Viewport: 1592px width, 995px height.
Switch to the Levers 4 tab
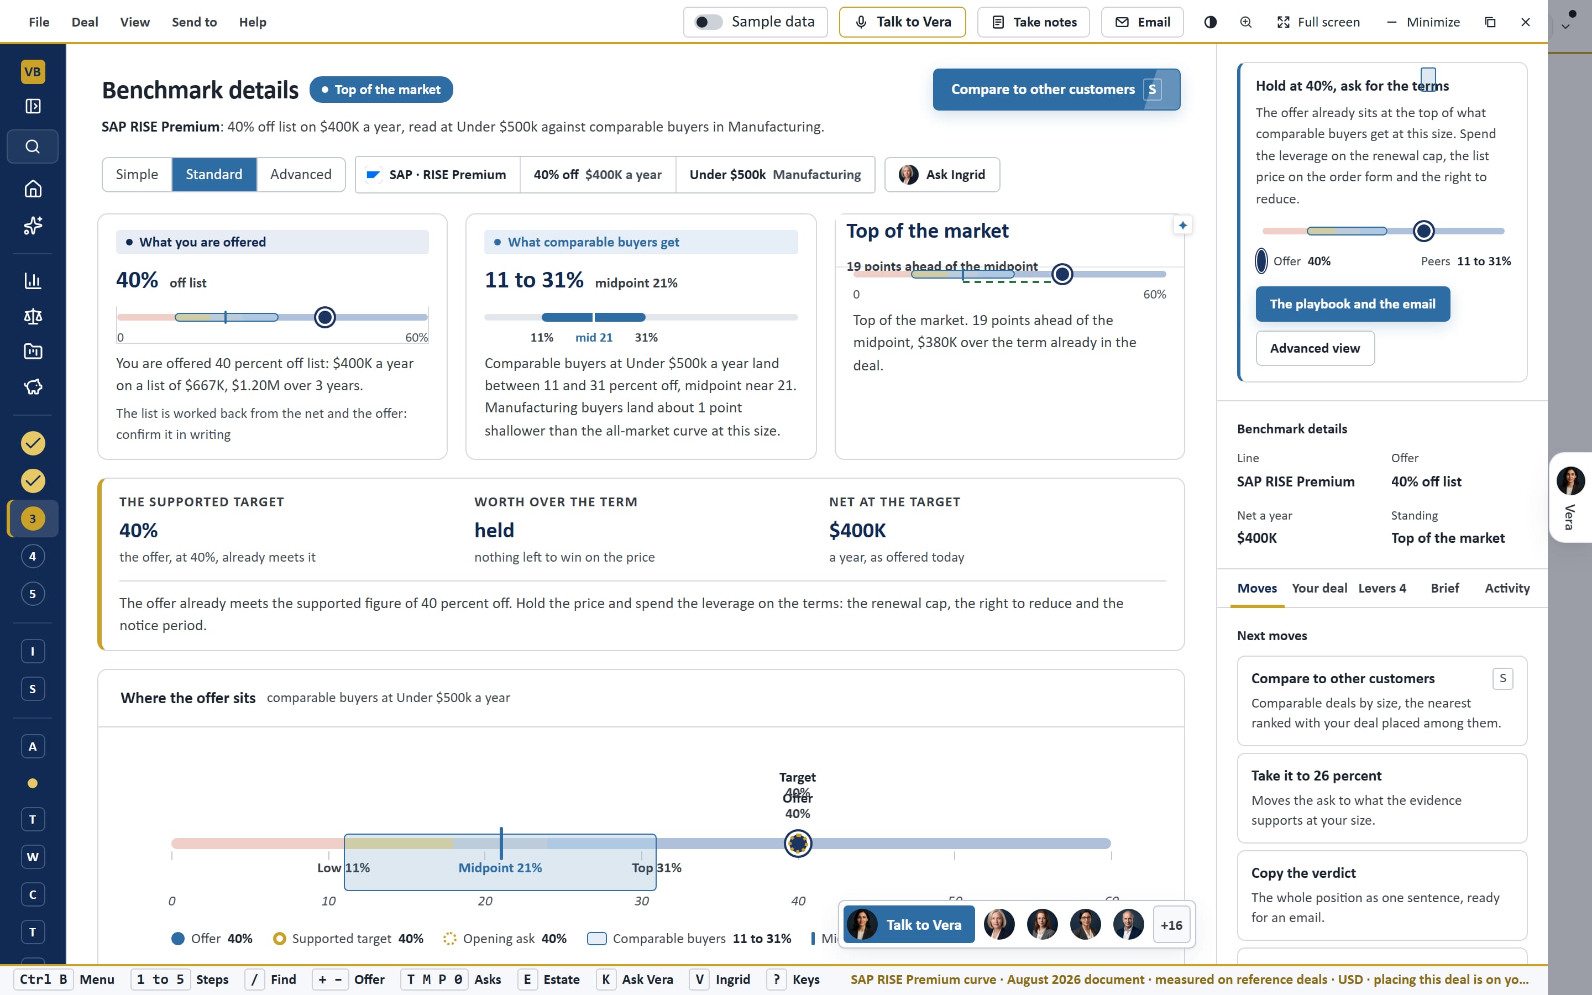[x=1382, y=588]
